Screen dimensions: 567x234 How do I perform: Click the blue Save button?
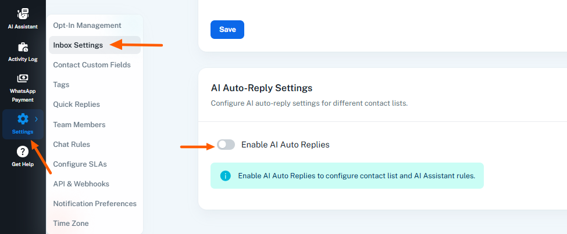tap(227, 30)
